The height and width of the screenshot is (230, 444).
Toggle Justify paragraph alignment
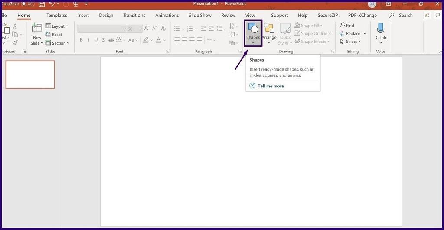199,40
